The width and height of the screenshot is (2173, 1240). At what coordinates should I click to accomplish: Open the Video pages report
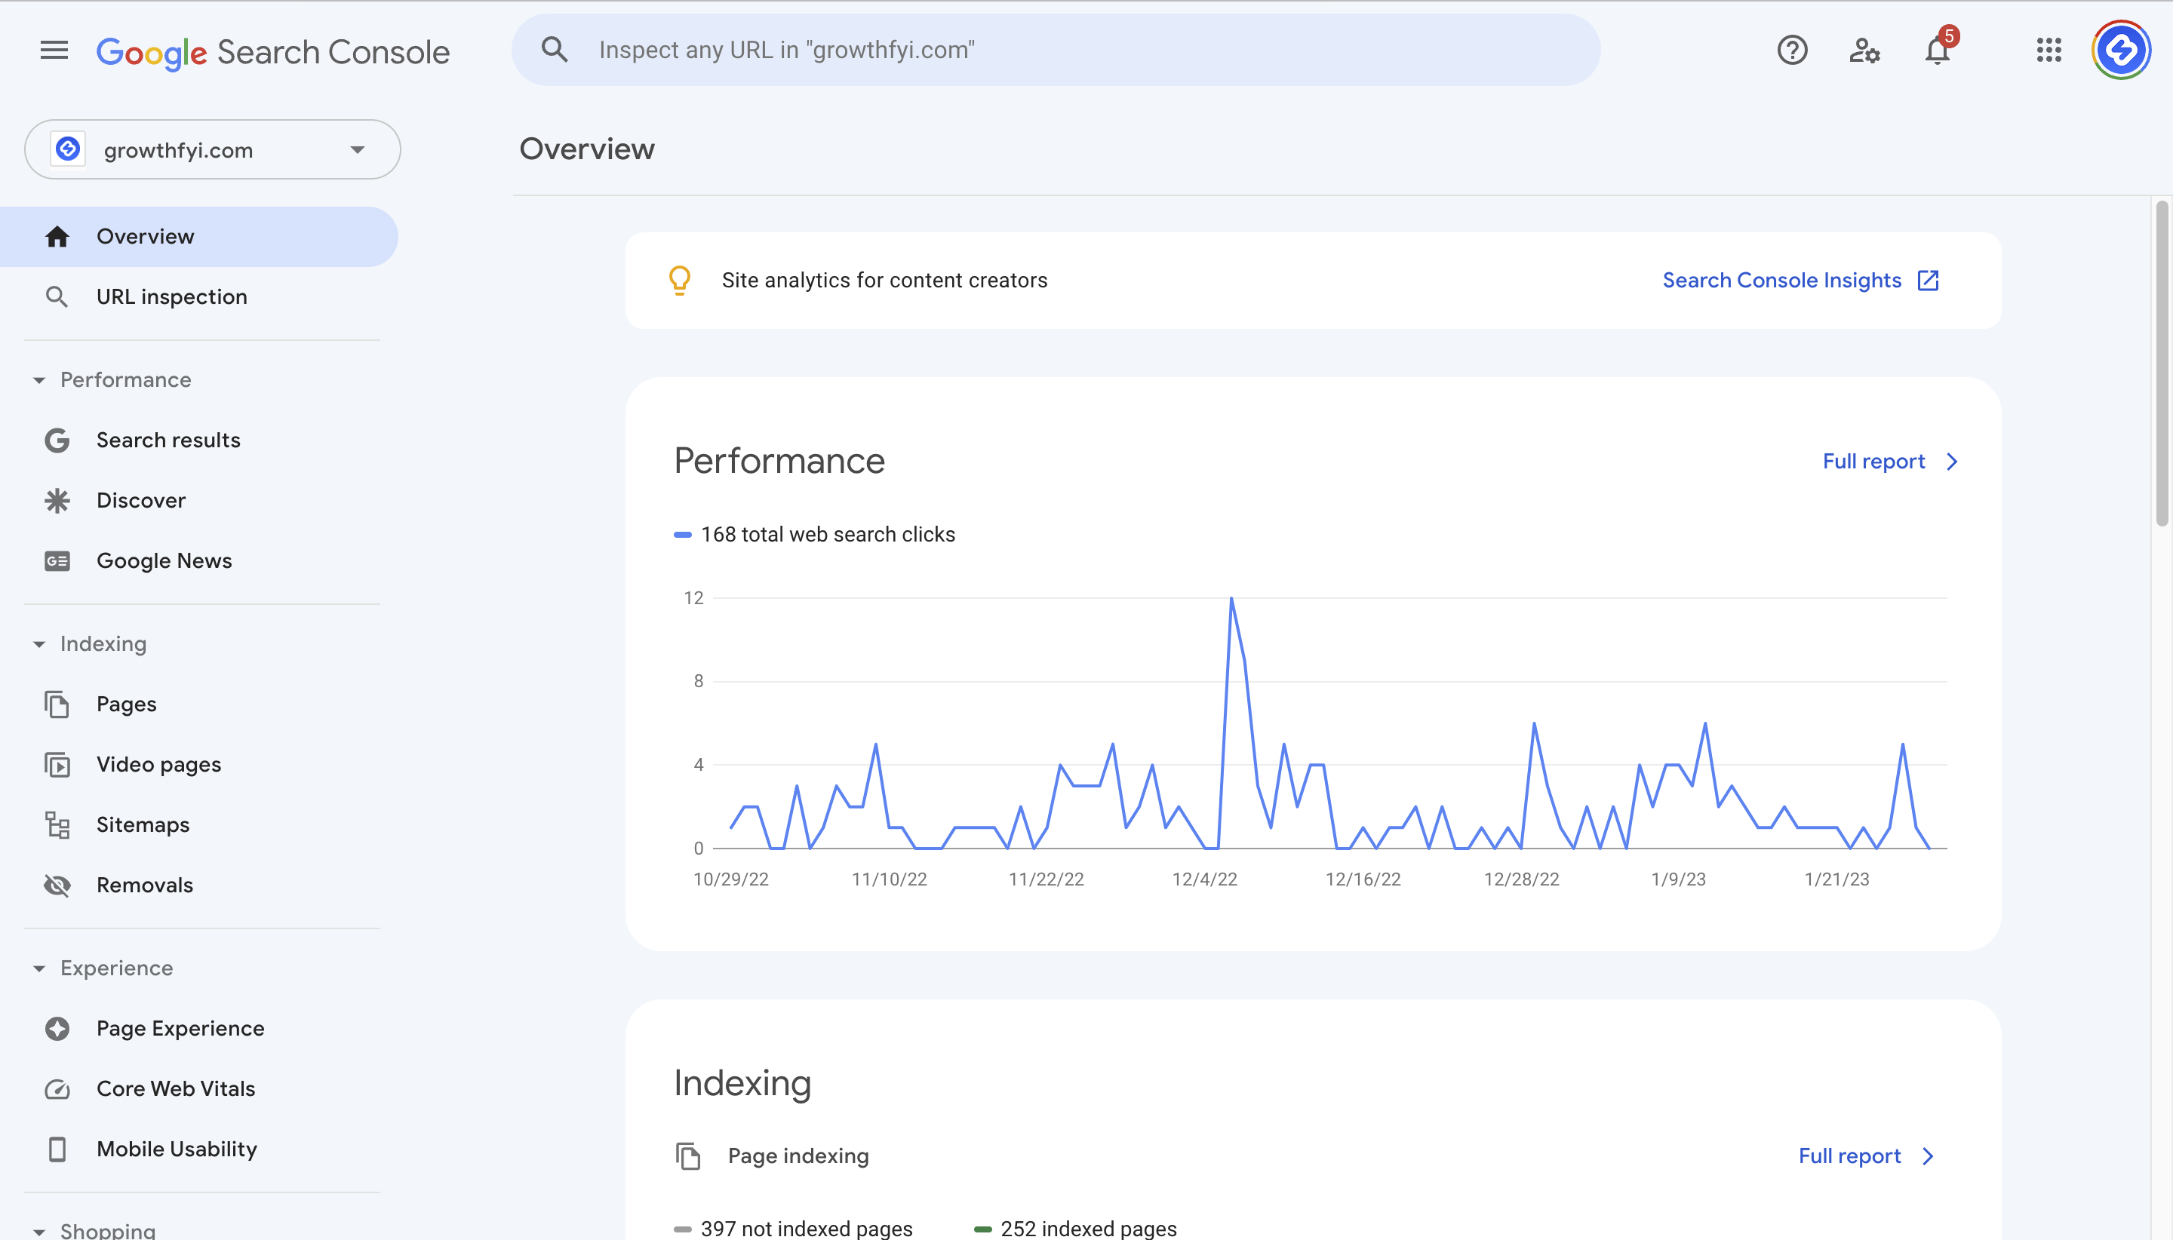coord(158,764)
